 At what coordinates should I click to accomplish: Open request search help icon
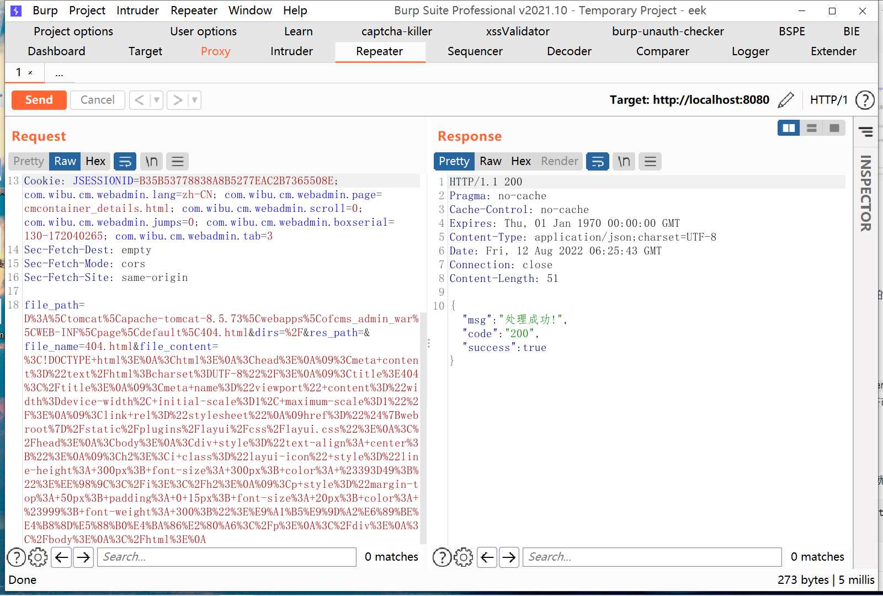[x=17, y=557]
